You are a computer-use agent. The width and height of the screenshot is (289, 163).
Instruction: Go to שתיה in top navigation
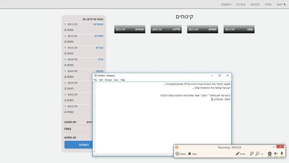268,5
